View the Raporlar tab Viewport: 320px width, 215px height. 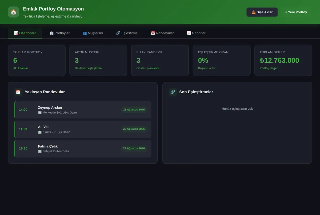[196, 33]
